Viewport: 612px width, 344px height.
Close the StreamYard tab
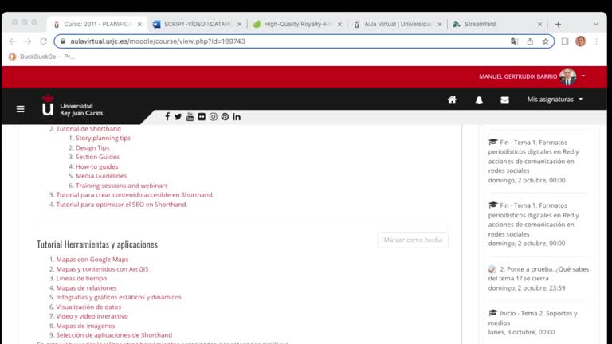(x=539, y=24)
